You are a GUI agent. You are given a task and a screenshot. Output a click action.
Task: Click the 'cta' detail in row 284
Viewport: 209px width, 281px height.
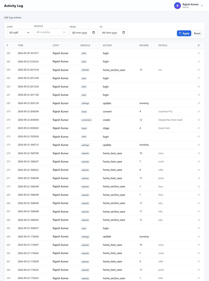[160, 70]
